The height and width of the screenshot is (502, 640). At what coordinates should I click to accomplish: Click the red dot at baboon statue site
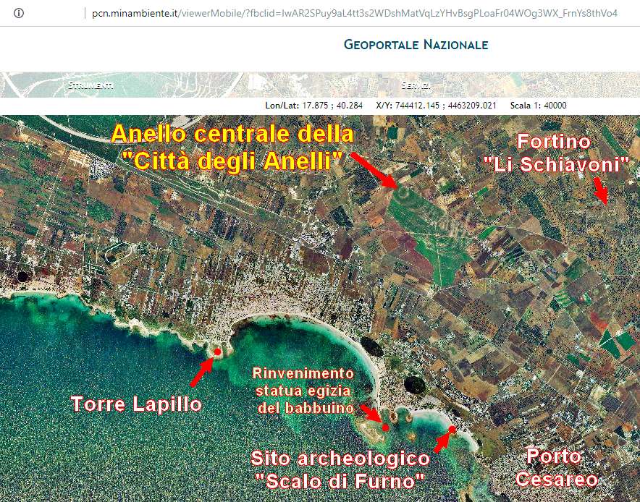385,427
